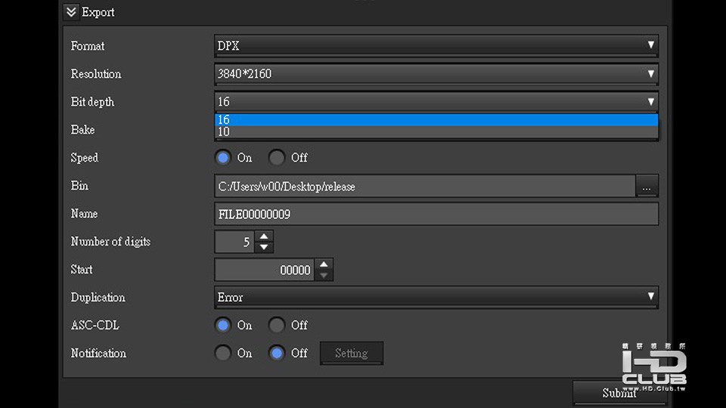Turn Notification On
The width and height of the screenshot is (726, 408).
[223, 353]
